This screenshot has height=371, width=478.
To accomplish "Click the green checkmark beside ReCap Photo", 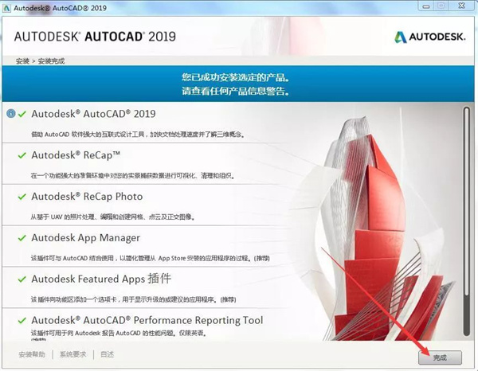I will point(22,197).
